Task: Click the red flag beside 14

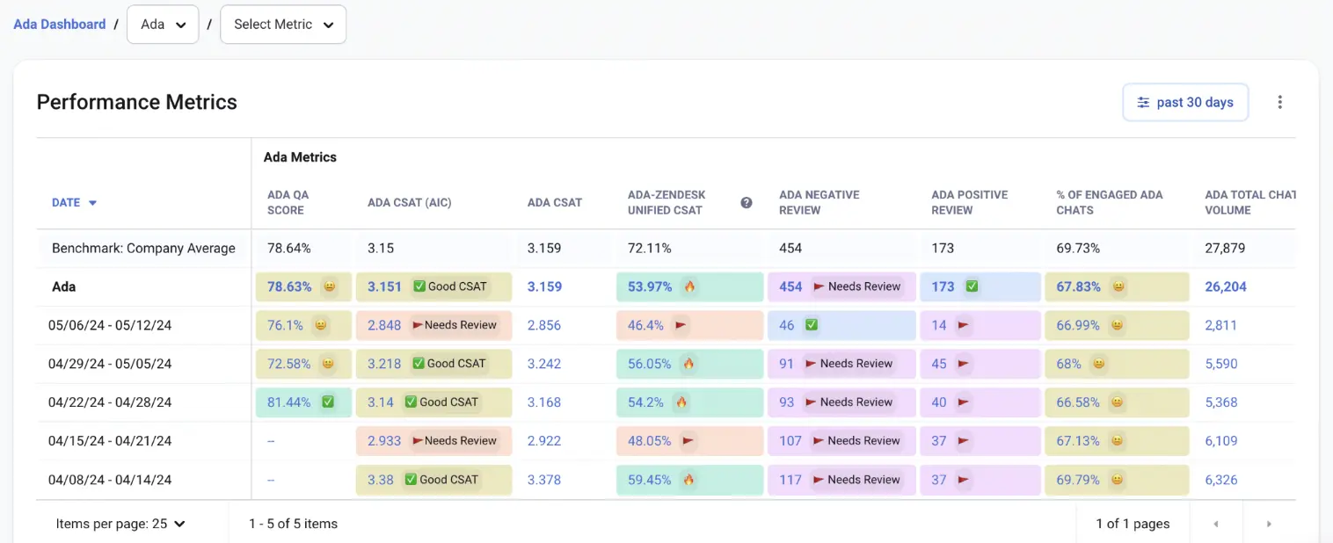Action: [963, 325]
